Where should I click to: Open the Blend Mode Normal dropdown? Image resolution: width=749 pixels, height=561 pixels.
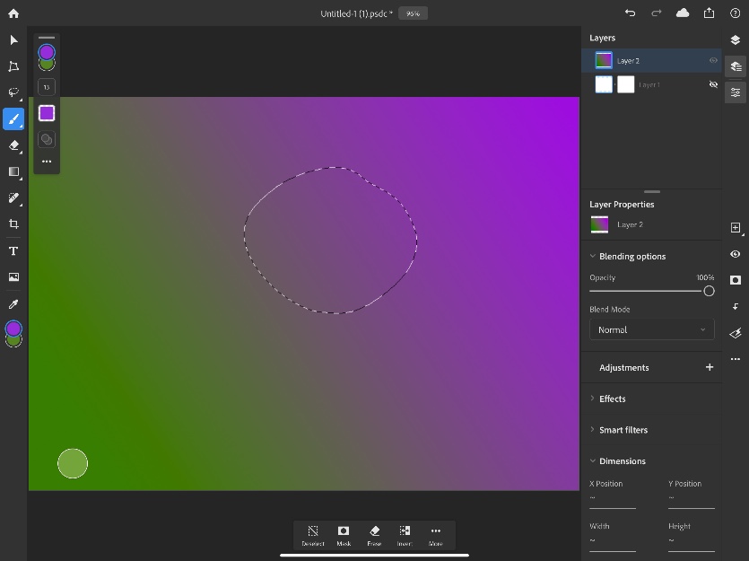651,329
